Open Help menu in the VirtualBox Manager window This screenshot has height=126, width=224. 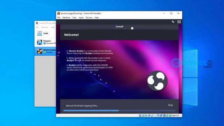(53, 27)
